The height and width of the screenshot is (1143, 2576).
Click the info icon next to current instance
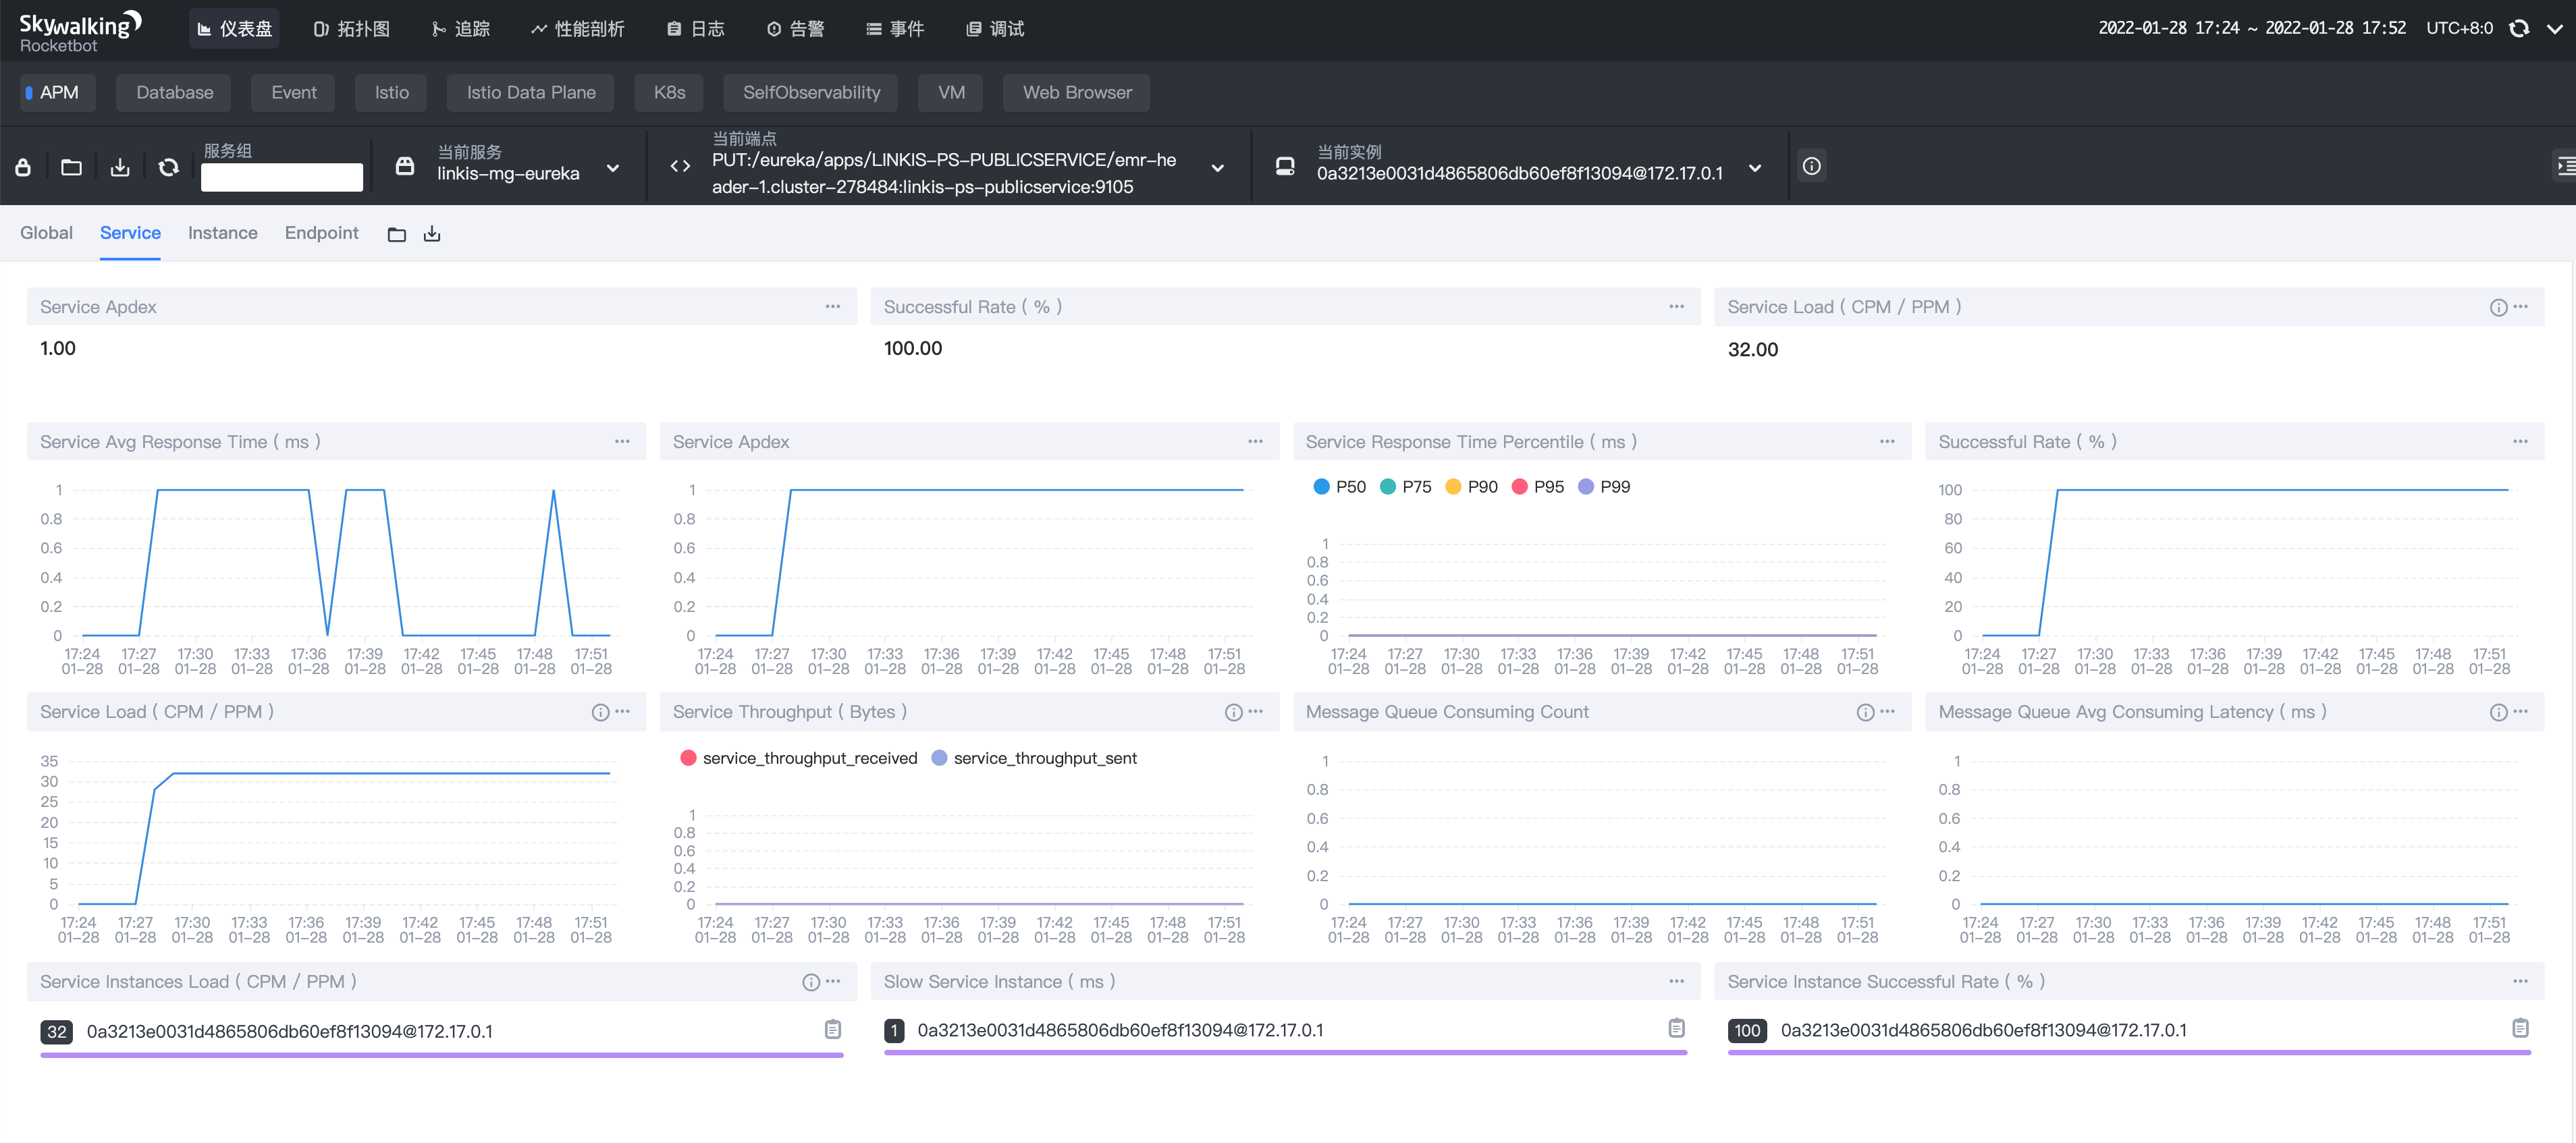coord(1811,166)
